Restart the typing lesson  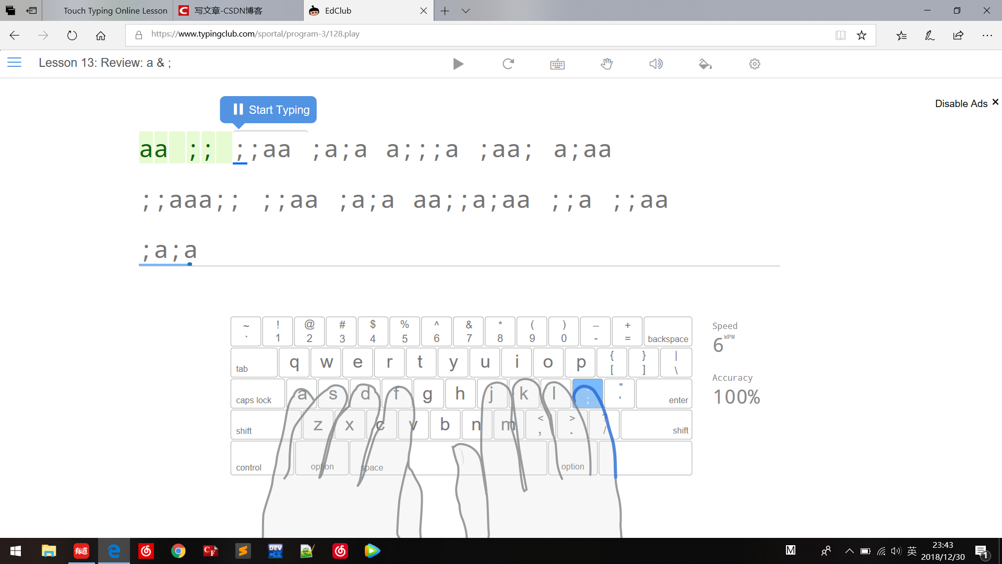point(508,64)
